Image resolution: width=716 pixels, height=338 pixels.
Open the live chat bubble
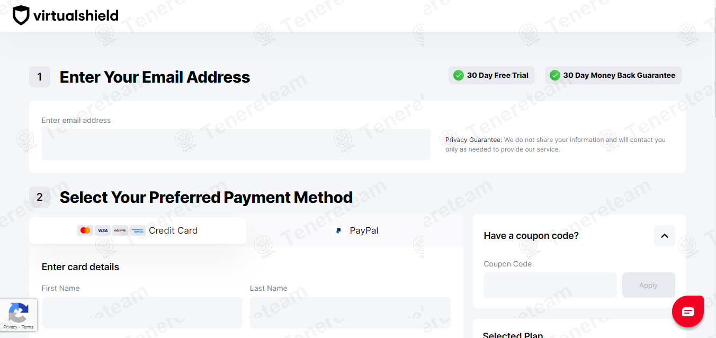[688, 312]
